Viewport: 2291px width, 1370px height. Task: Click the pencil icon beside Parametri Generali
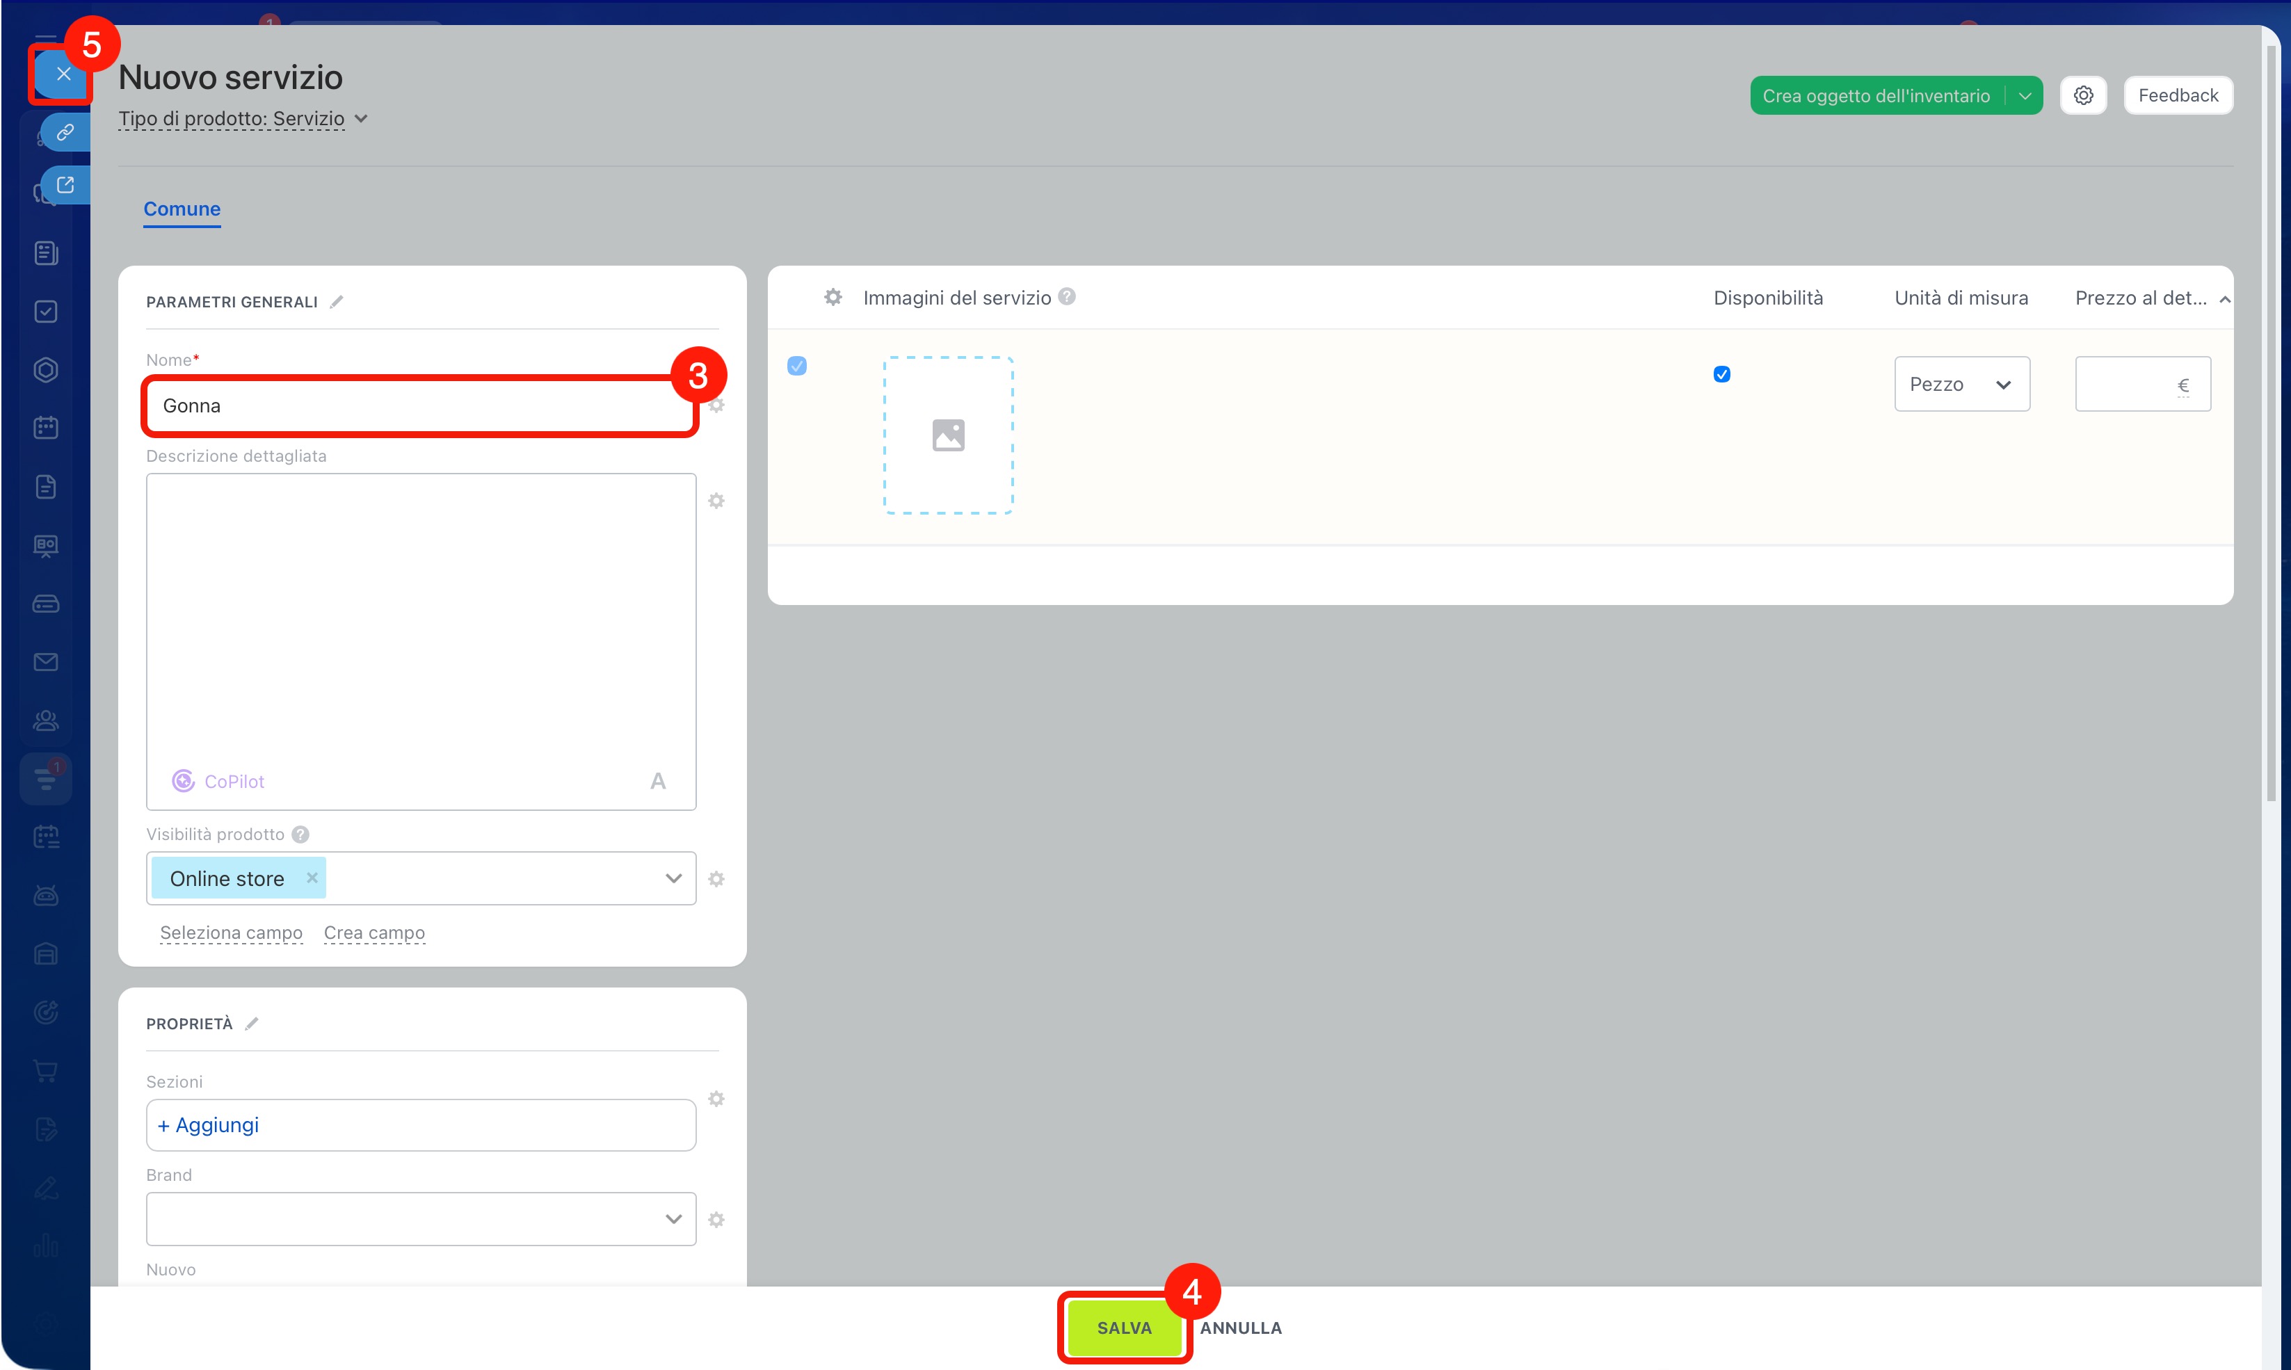tap(337, 302)
